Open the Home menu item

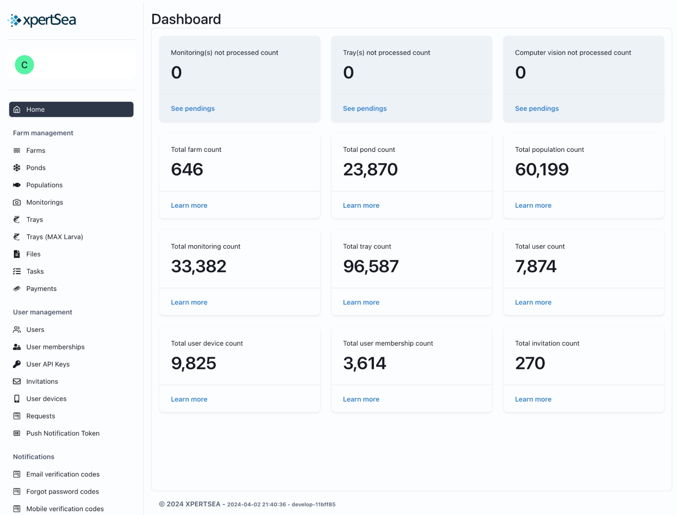click(71, 109)
